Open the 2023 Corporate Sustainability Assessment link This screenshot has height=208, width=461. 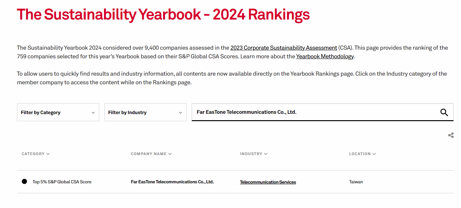click(x=283, y=48)
